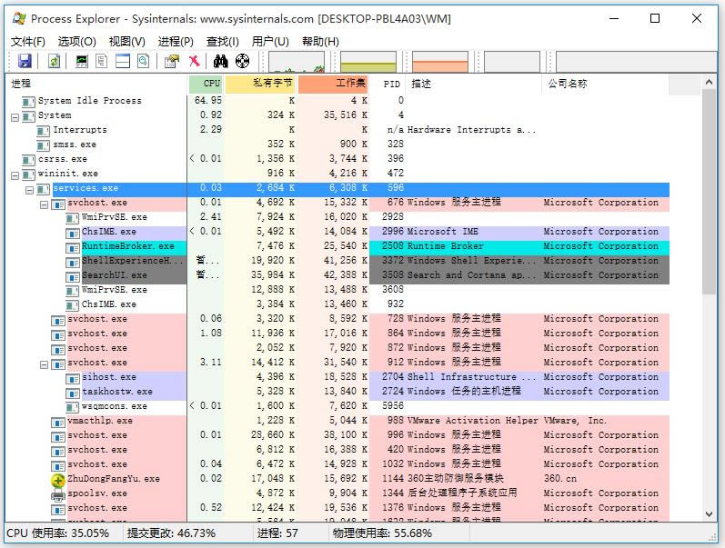Sort by the 描述 column header
Viewport: 725px width, 548px height.
pos(473,84)
